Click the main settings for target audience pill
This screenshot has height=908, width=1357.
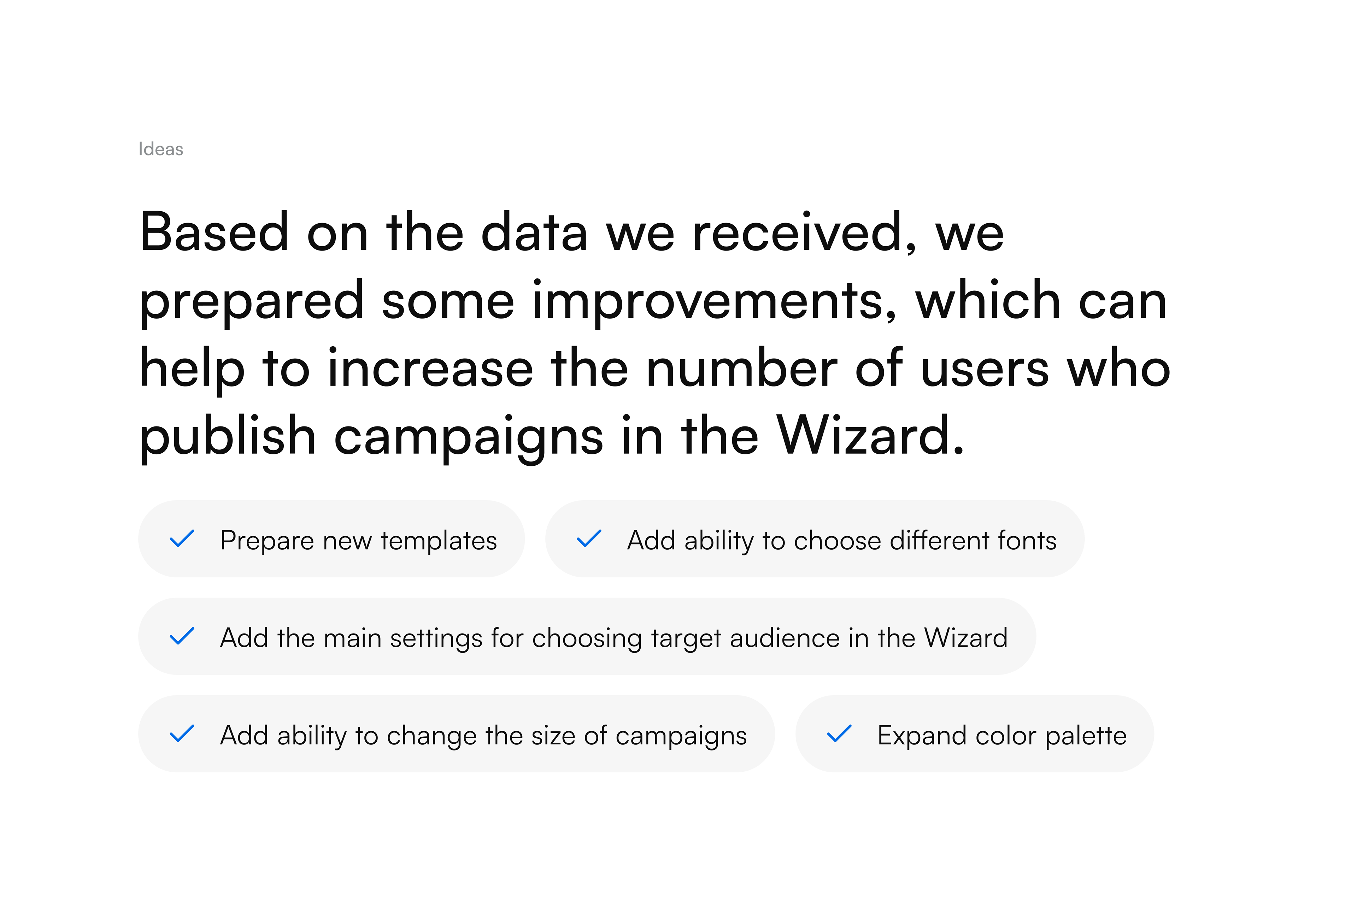point(614,638)
